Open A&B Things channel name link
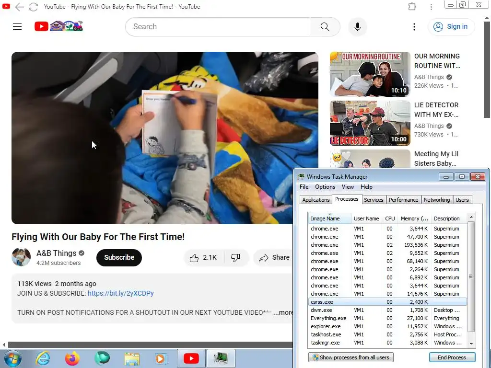 (57, 253)
